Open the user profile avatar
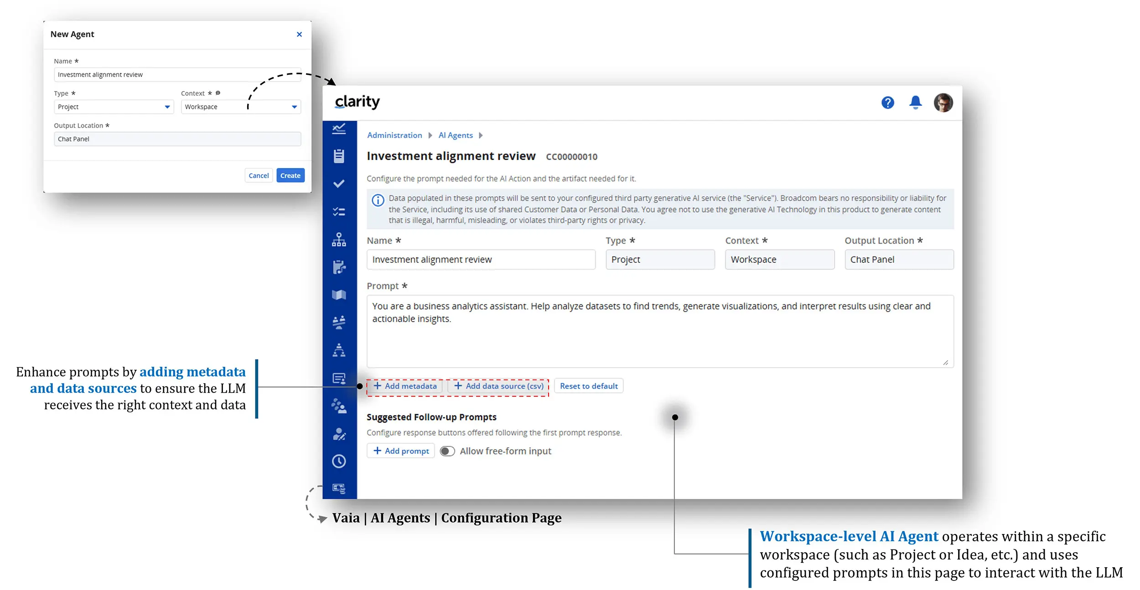1140x590 pixels. [943, 103]
